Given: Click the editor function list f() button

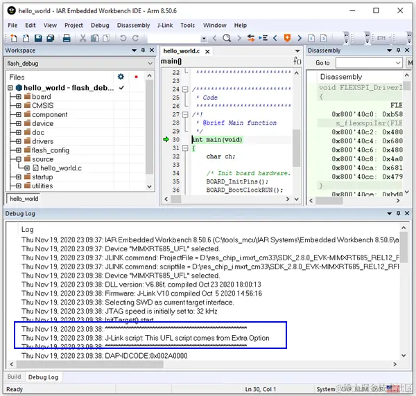Looking at the screenshot, I should [297, 61].
